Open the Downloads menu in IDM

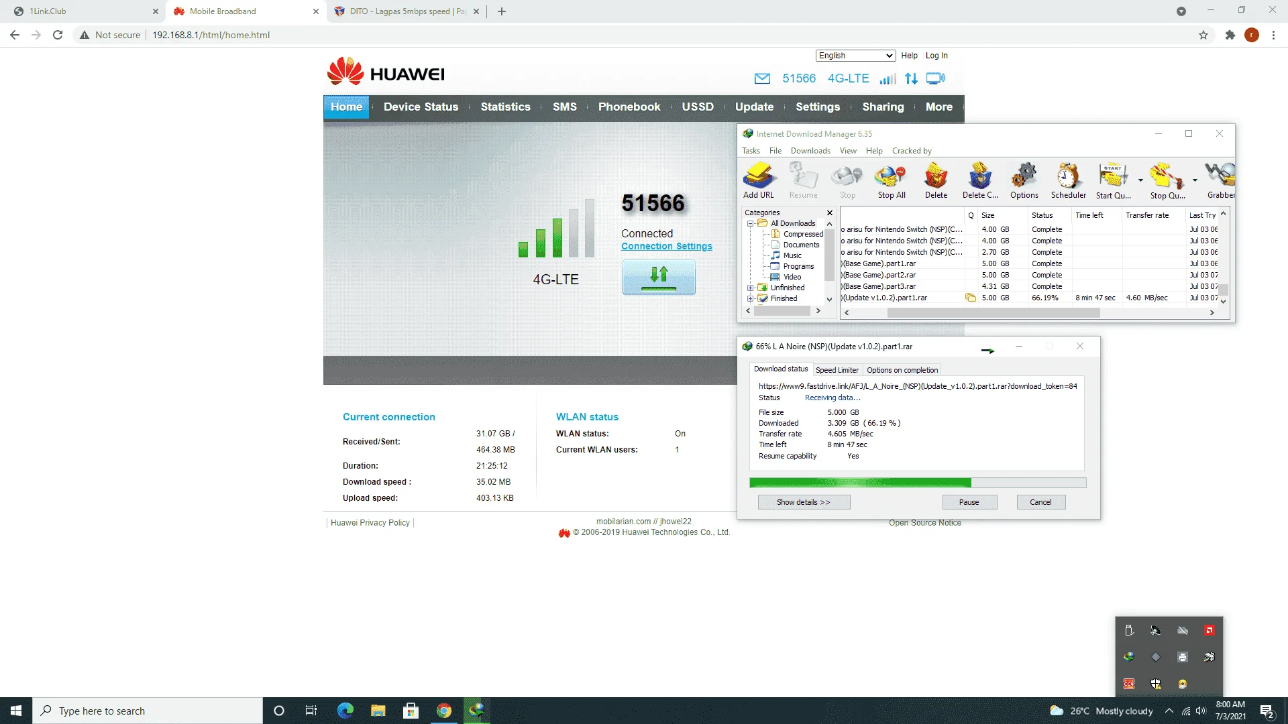(810, 151)
